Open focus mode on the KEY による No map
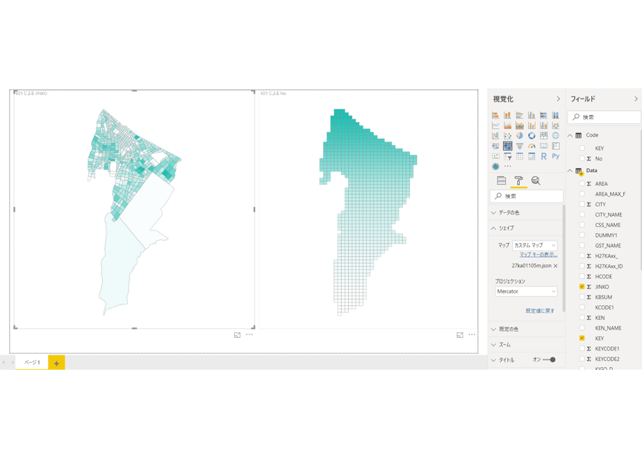The height and width of the screenshot is (458, 642). (460, 335)
